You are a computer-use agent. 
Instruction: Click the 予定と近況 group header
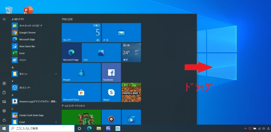point(67,19)
